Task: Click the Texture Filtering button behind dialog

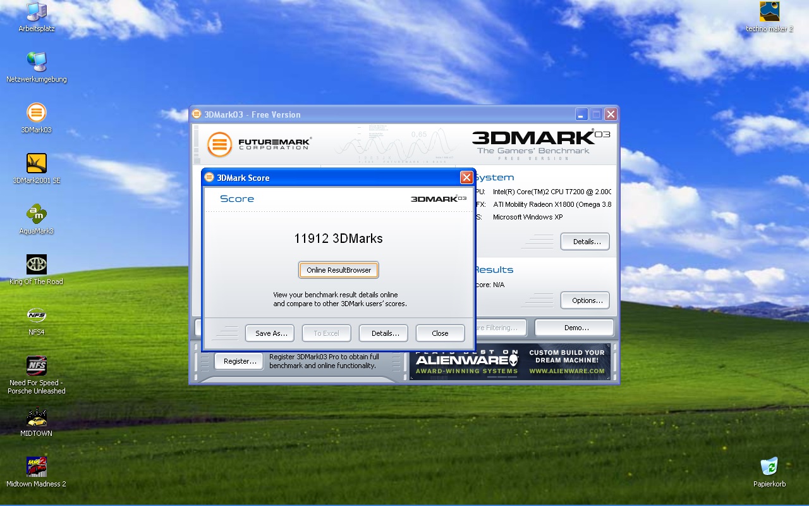Action: [x=501, y=328]
